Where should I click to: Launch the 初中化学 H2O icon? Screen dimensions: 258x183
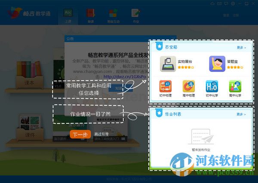pyautogui.click(x=212, y=86)
